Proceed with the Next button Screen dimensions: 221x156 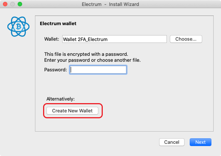(200, 142)
